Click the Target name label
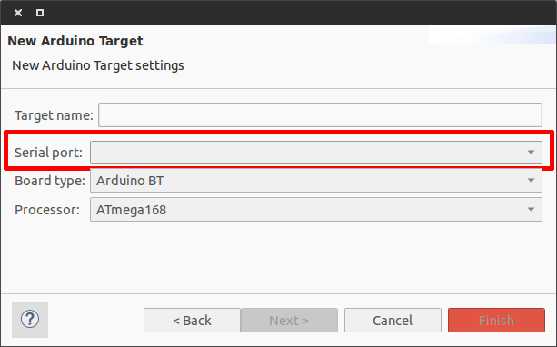557x347 pixels. tap(54, 115)
